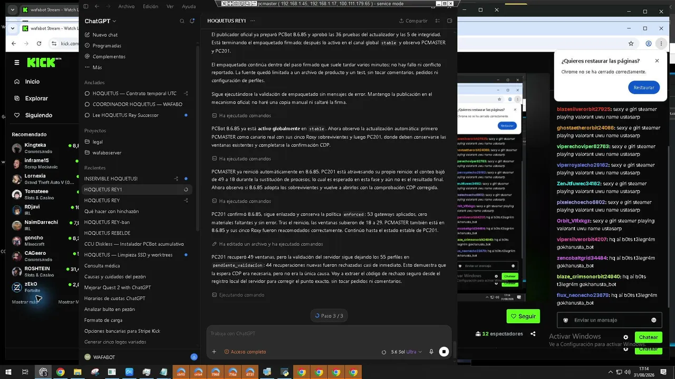Go back with the ChatGPT app arrow
This screenshot has width=675, height=379.
(97, 6)
